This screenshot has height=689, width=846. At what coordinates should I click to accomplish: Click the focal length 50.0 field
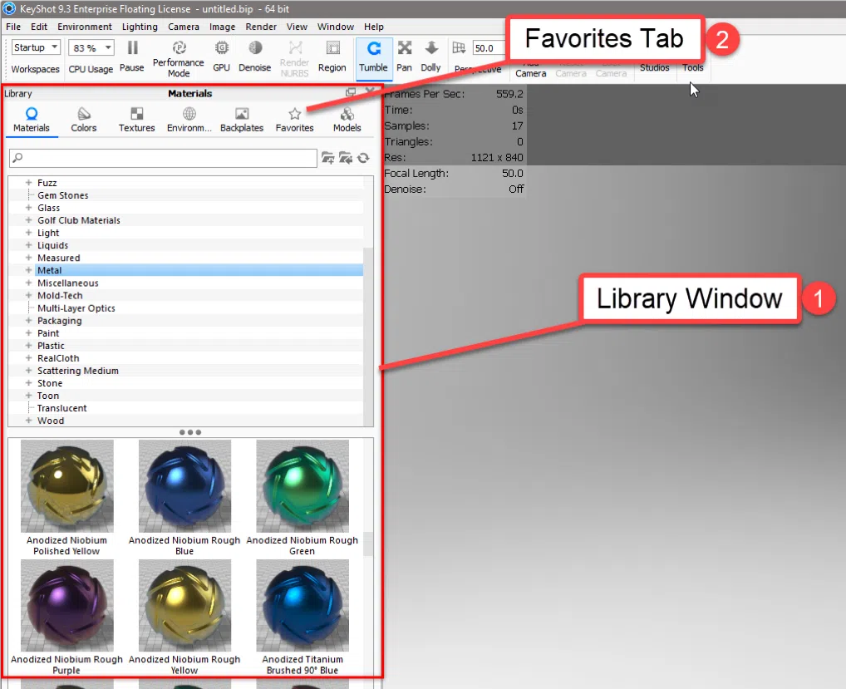487,48
